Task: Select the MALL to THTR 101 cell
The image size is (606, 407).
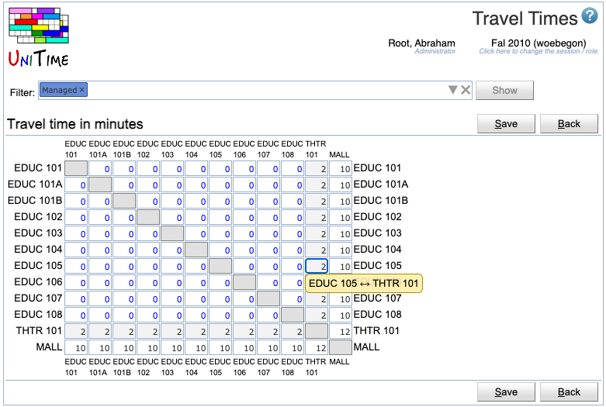Action: click(317, 347)
